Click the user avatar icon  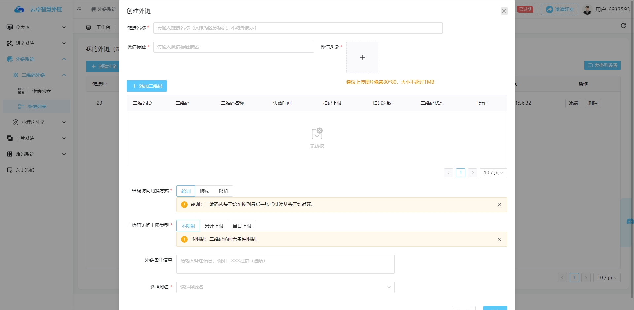(x=587, y=10)
